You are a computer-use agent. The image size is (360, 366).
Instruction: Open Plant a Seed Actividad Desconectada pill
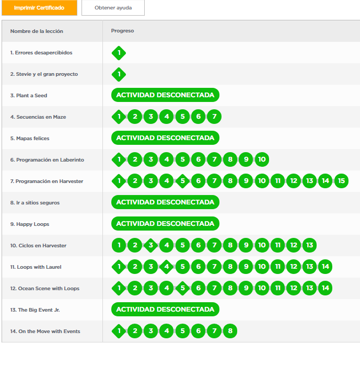[x=165, y=95]
